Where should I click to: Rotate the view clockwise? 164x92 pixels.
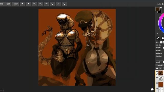coord(64,4)
